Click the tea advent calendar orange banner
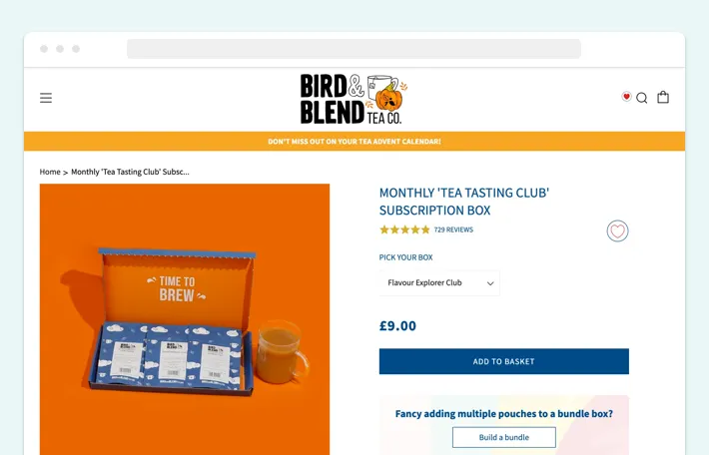 coord(354,141)
